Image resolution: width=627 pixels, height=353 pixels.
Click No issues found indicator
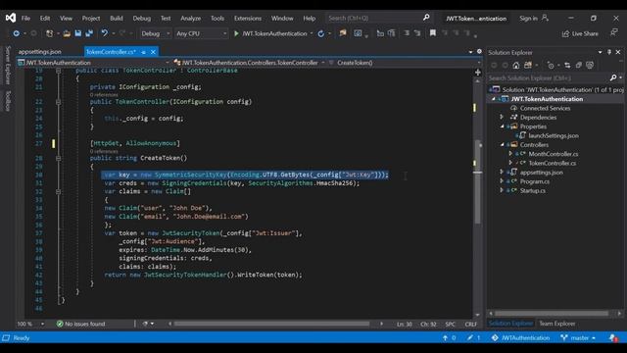point(80,324)
